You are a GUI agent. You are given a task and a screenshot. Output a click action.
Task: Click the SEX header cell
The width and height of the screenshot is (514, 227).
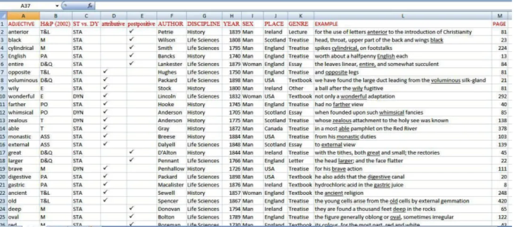pyautogui.click(x=252, y=24)
